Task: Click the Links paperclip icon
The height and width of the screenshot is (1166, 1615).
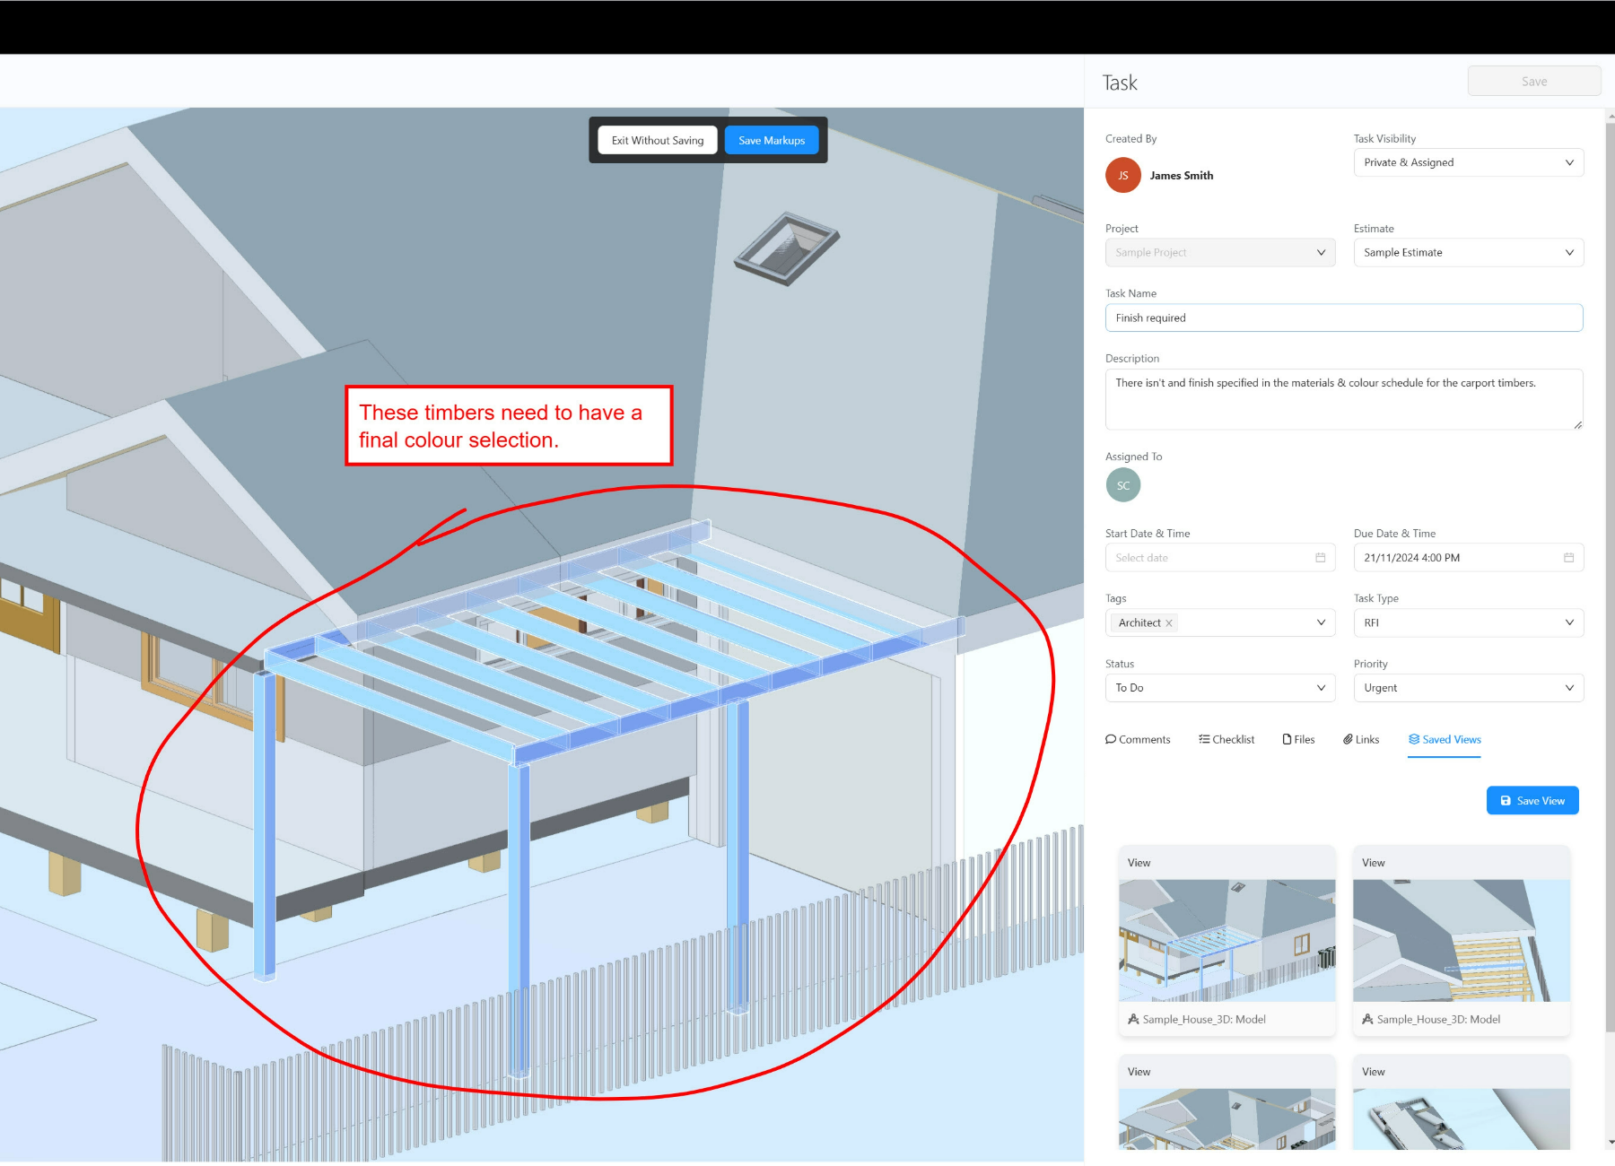Action: [x=1349, y=739]
